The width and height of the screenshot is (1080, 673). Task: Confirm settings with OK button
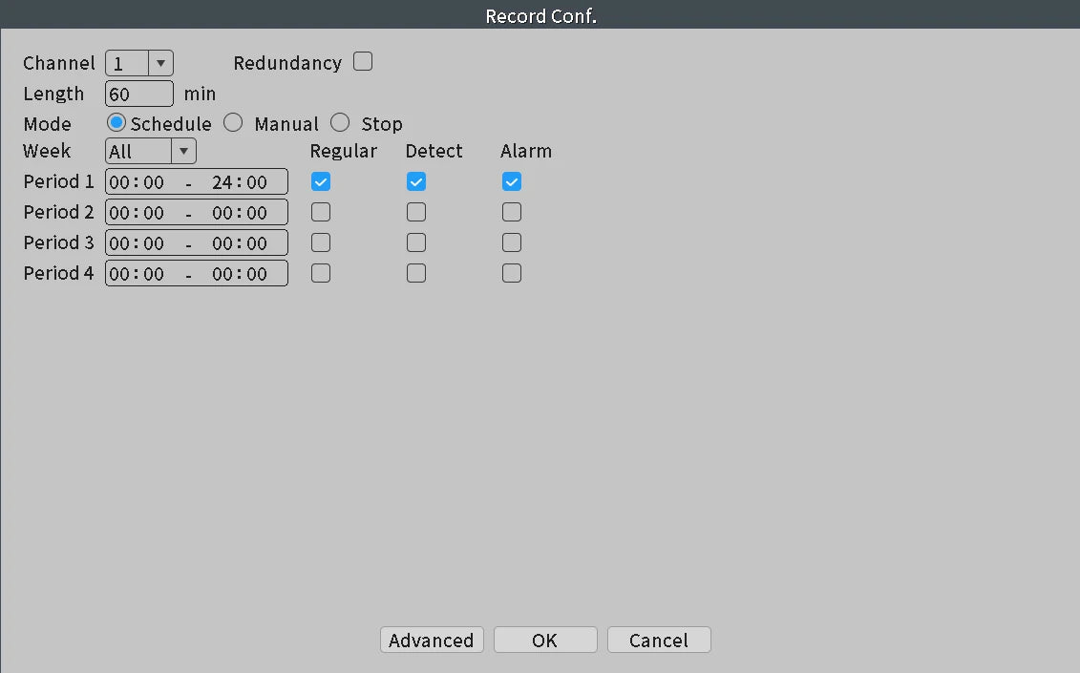point(545,640)
